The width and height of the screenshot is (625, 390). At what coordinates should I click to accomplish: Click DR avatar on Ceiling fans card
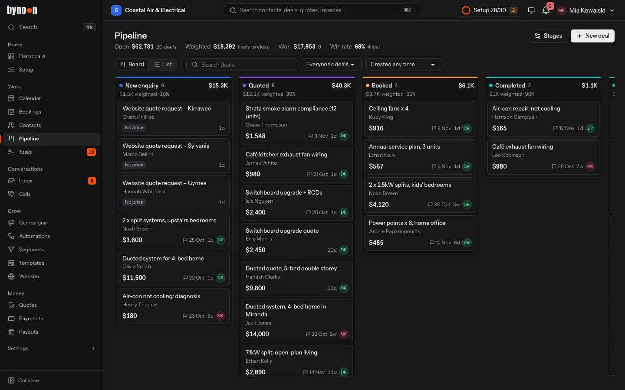click(x=467, y=128)
